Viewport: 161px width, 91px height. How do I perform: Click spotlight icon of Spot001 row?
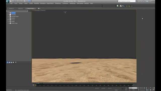coord(10,21)
